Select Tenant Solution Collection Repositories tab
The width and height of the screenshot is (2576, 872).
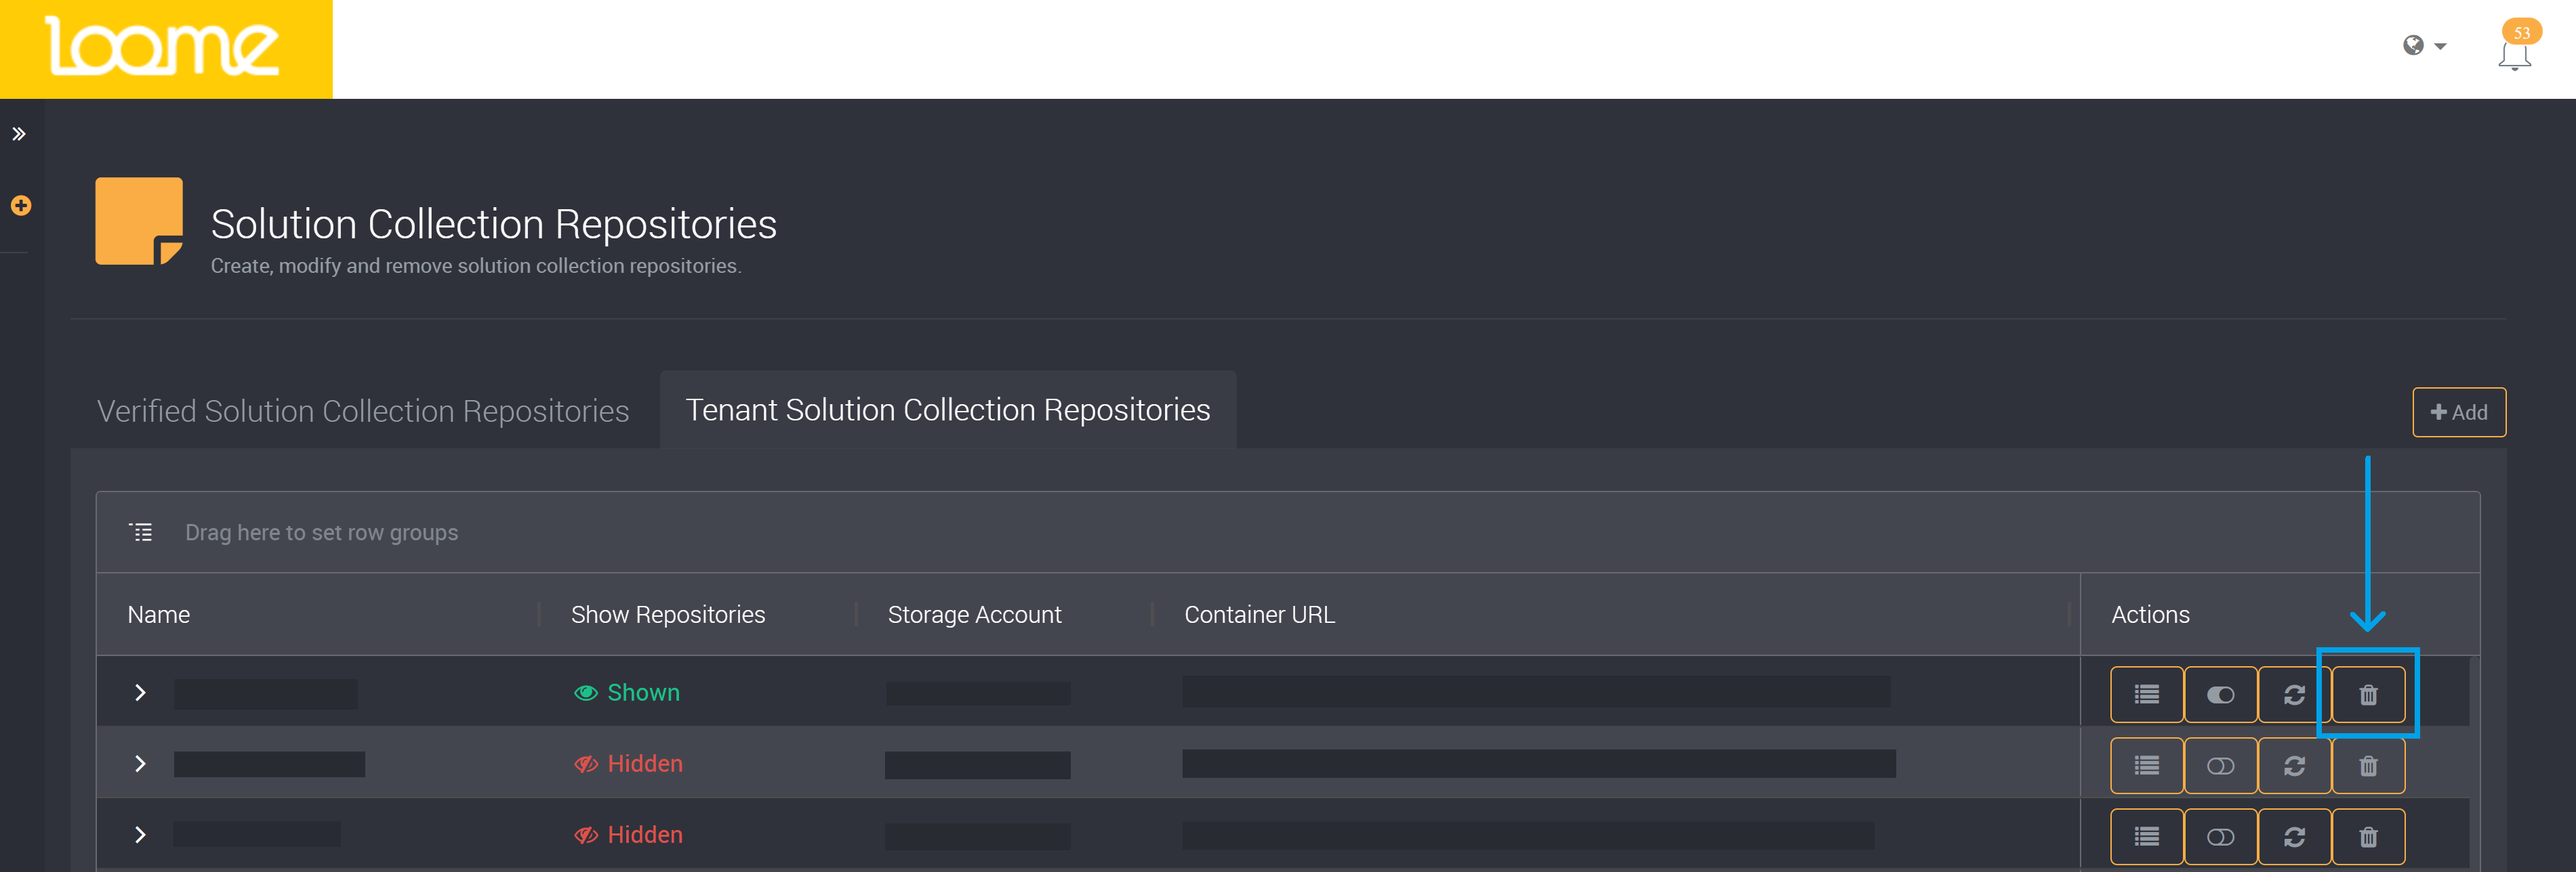947,410
